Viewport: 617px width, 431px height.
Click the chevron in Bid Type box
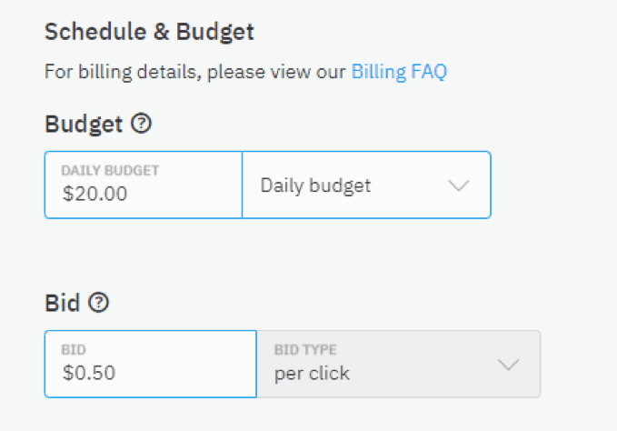(508, 365)
